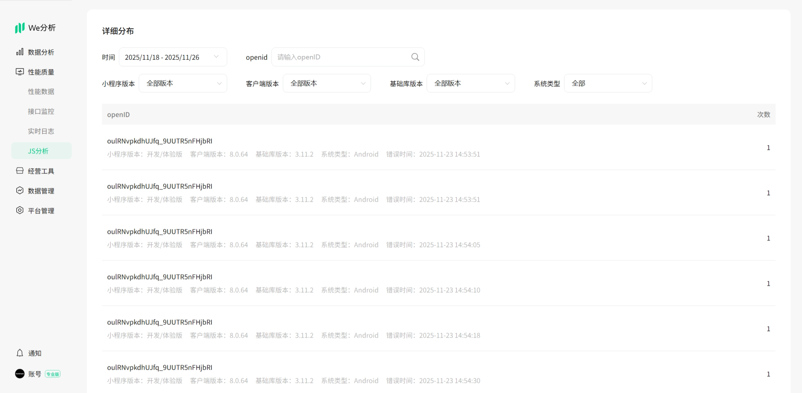
Task: Click the We分析 logo icon
Action: point(20,28)
